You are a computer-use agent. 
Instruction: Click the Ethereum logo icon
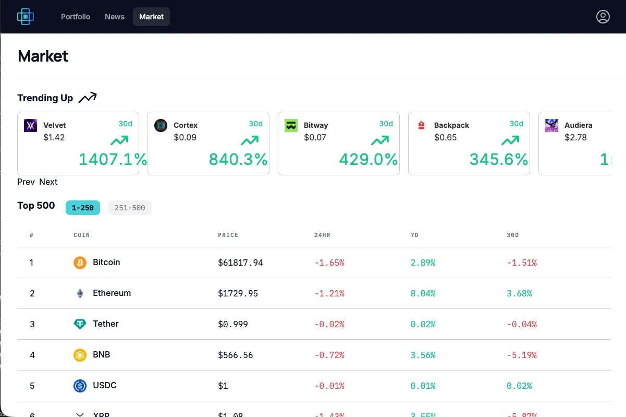[80, 293]
